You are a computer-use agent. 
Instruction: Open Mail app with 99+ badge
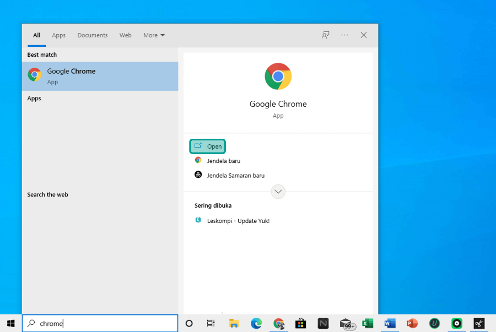[348, 324]
